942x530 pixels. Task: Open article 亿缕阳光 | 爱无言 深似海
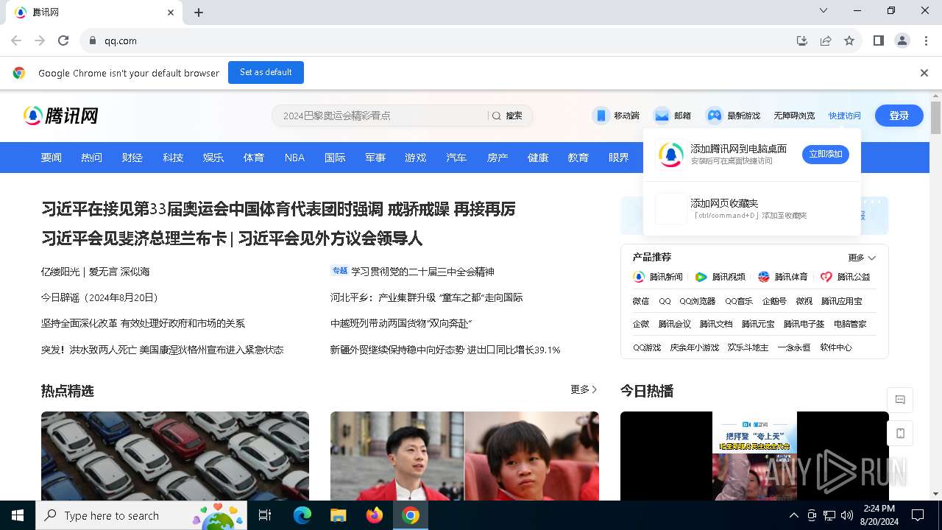[x=96, y=272]
